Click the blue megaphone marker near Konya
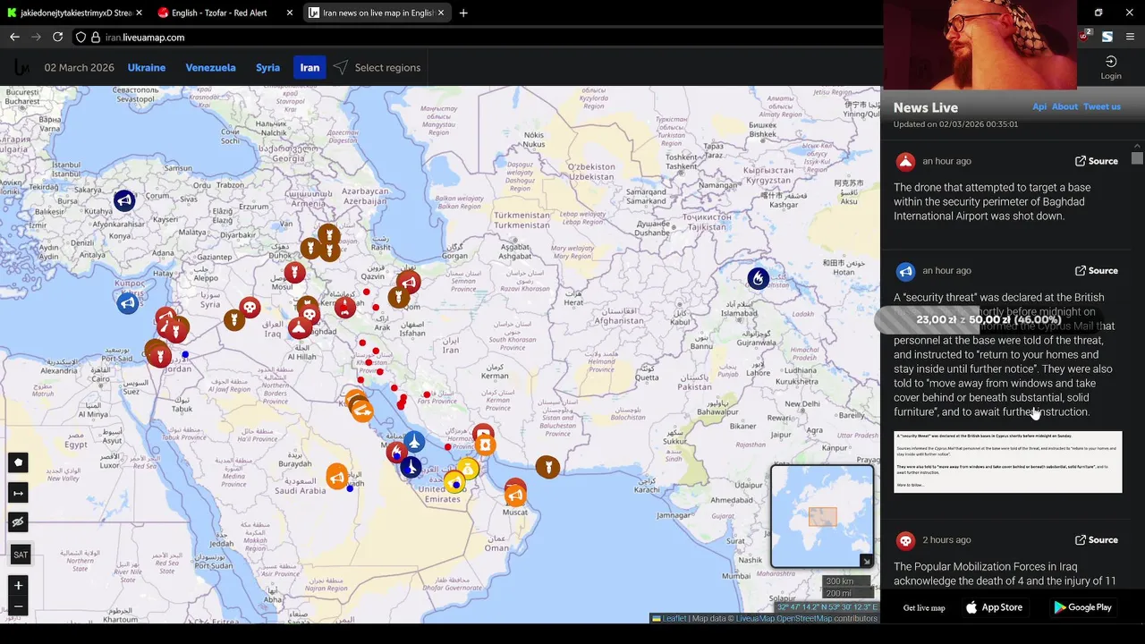1145x644 pixels. point(124,200)
